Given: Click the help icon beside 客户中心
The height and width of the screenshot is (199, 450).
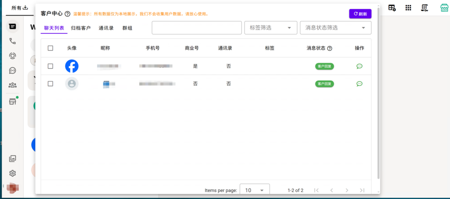Looking at the screenshot, I should (67, 14).
